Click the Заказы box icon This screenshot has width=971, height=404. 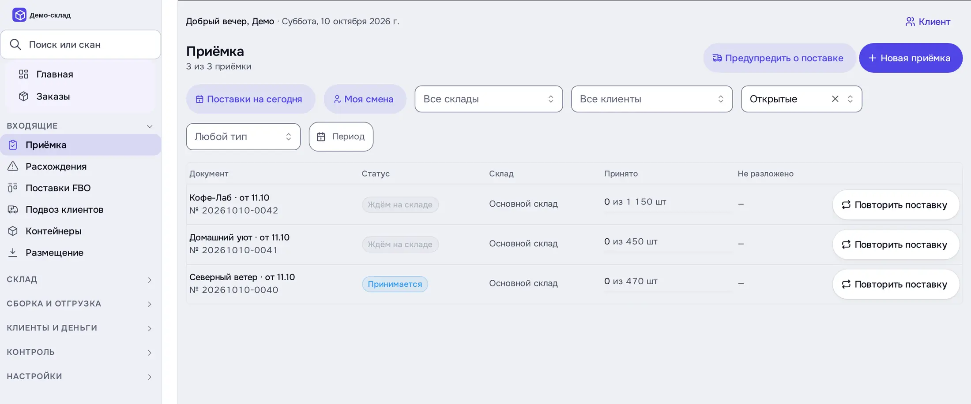23,96
